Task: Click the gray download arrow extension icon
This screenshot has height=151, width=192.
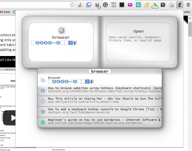Action: coord(171,5)
